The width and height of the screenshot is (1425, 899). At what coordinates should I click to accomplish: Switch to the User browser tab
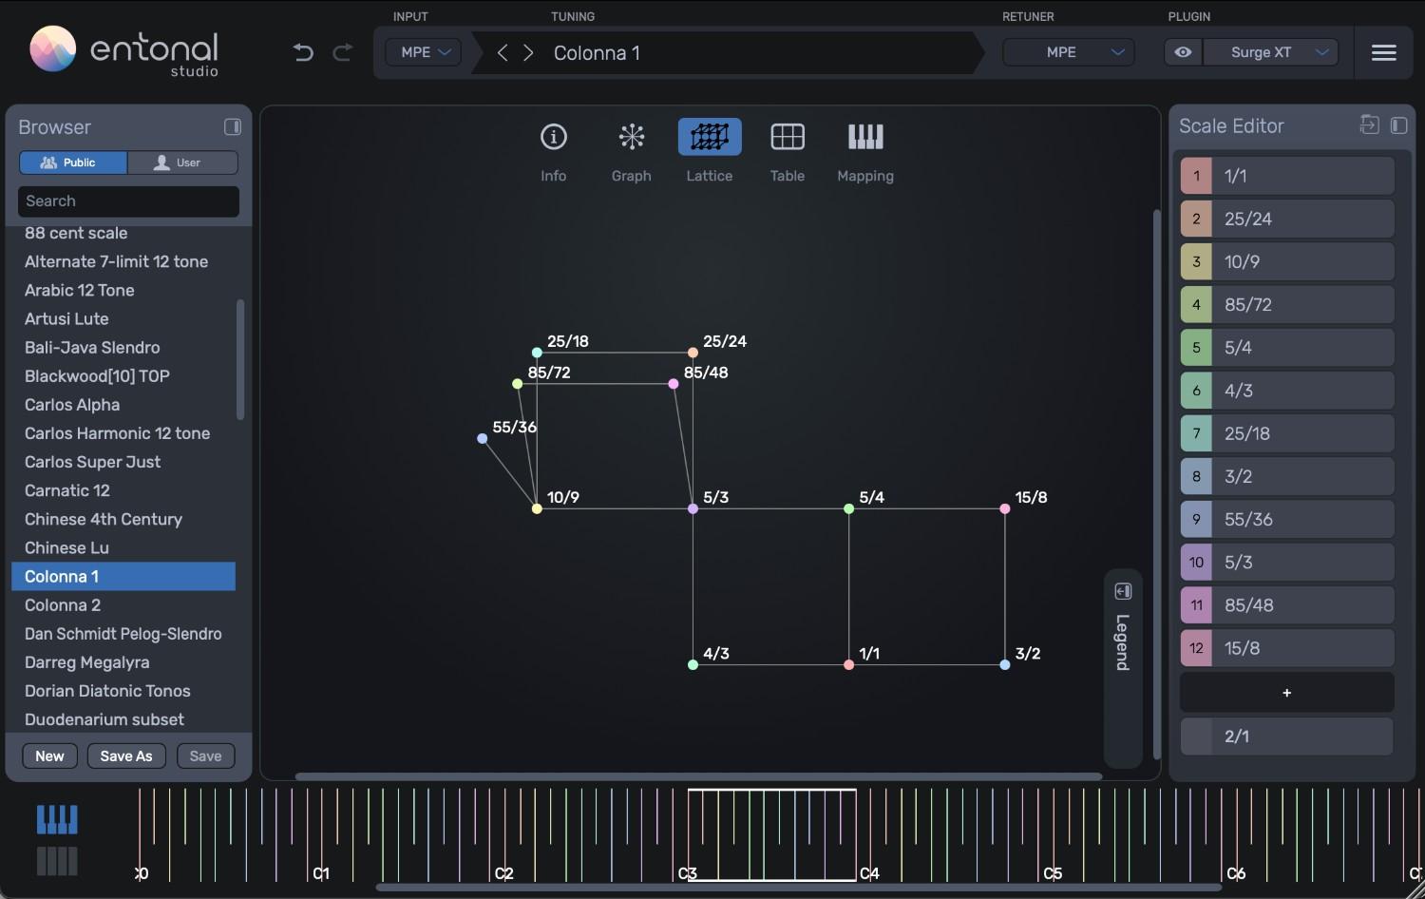[x=182, y=163]
